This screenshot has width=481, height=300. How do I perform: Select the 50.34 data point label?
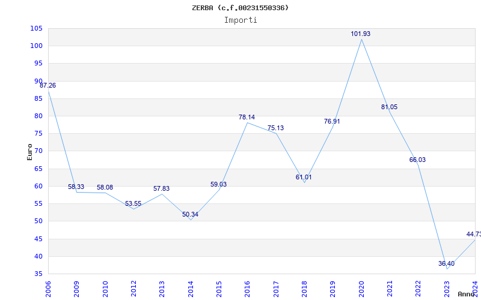[190, 214]
